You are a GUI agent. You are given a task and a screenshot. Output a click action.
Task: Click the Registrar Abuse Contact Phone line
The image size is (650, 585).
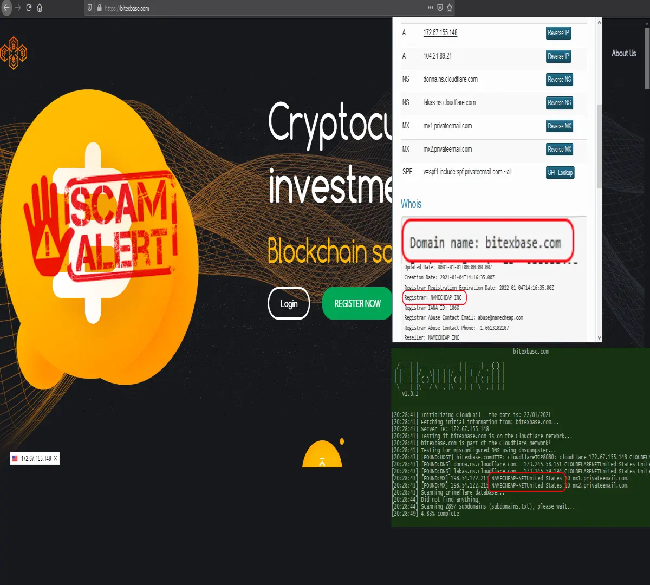pyautogui.click(x=457, y=328)
